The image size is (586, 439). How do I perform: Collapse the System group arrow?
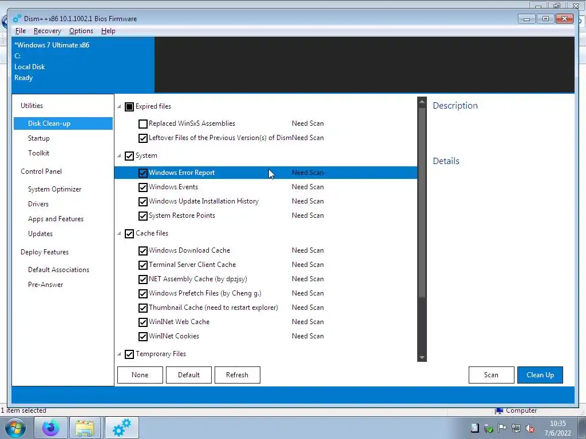tap(119, 155)
